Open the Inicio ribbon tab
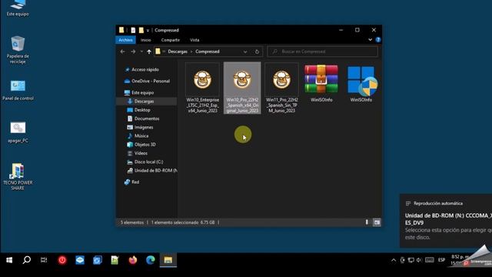This screenshot has height=277, width=492. (x=145, y=40)
